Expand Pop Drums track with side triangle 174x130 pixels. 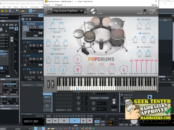pyautogui.click(x=21, y=38)
